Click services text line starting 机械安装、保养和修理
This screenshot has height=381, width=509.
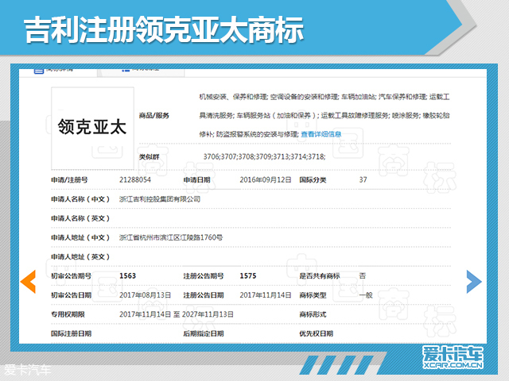(x=324, y=97)
